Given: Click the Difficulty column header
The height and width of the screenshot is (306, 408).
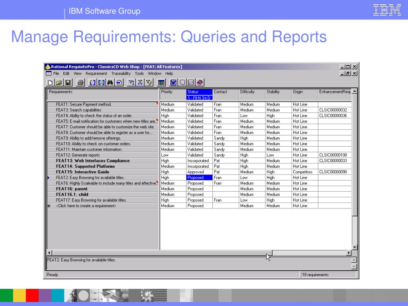Looking at the screenshot, I should point(252,95).
